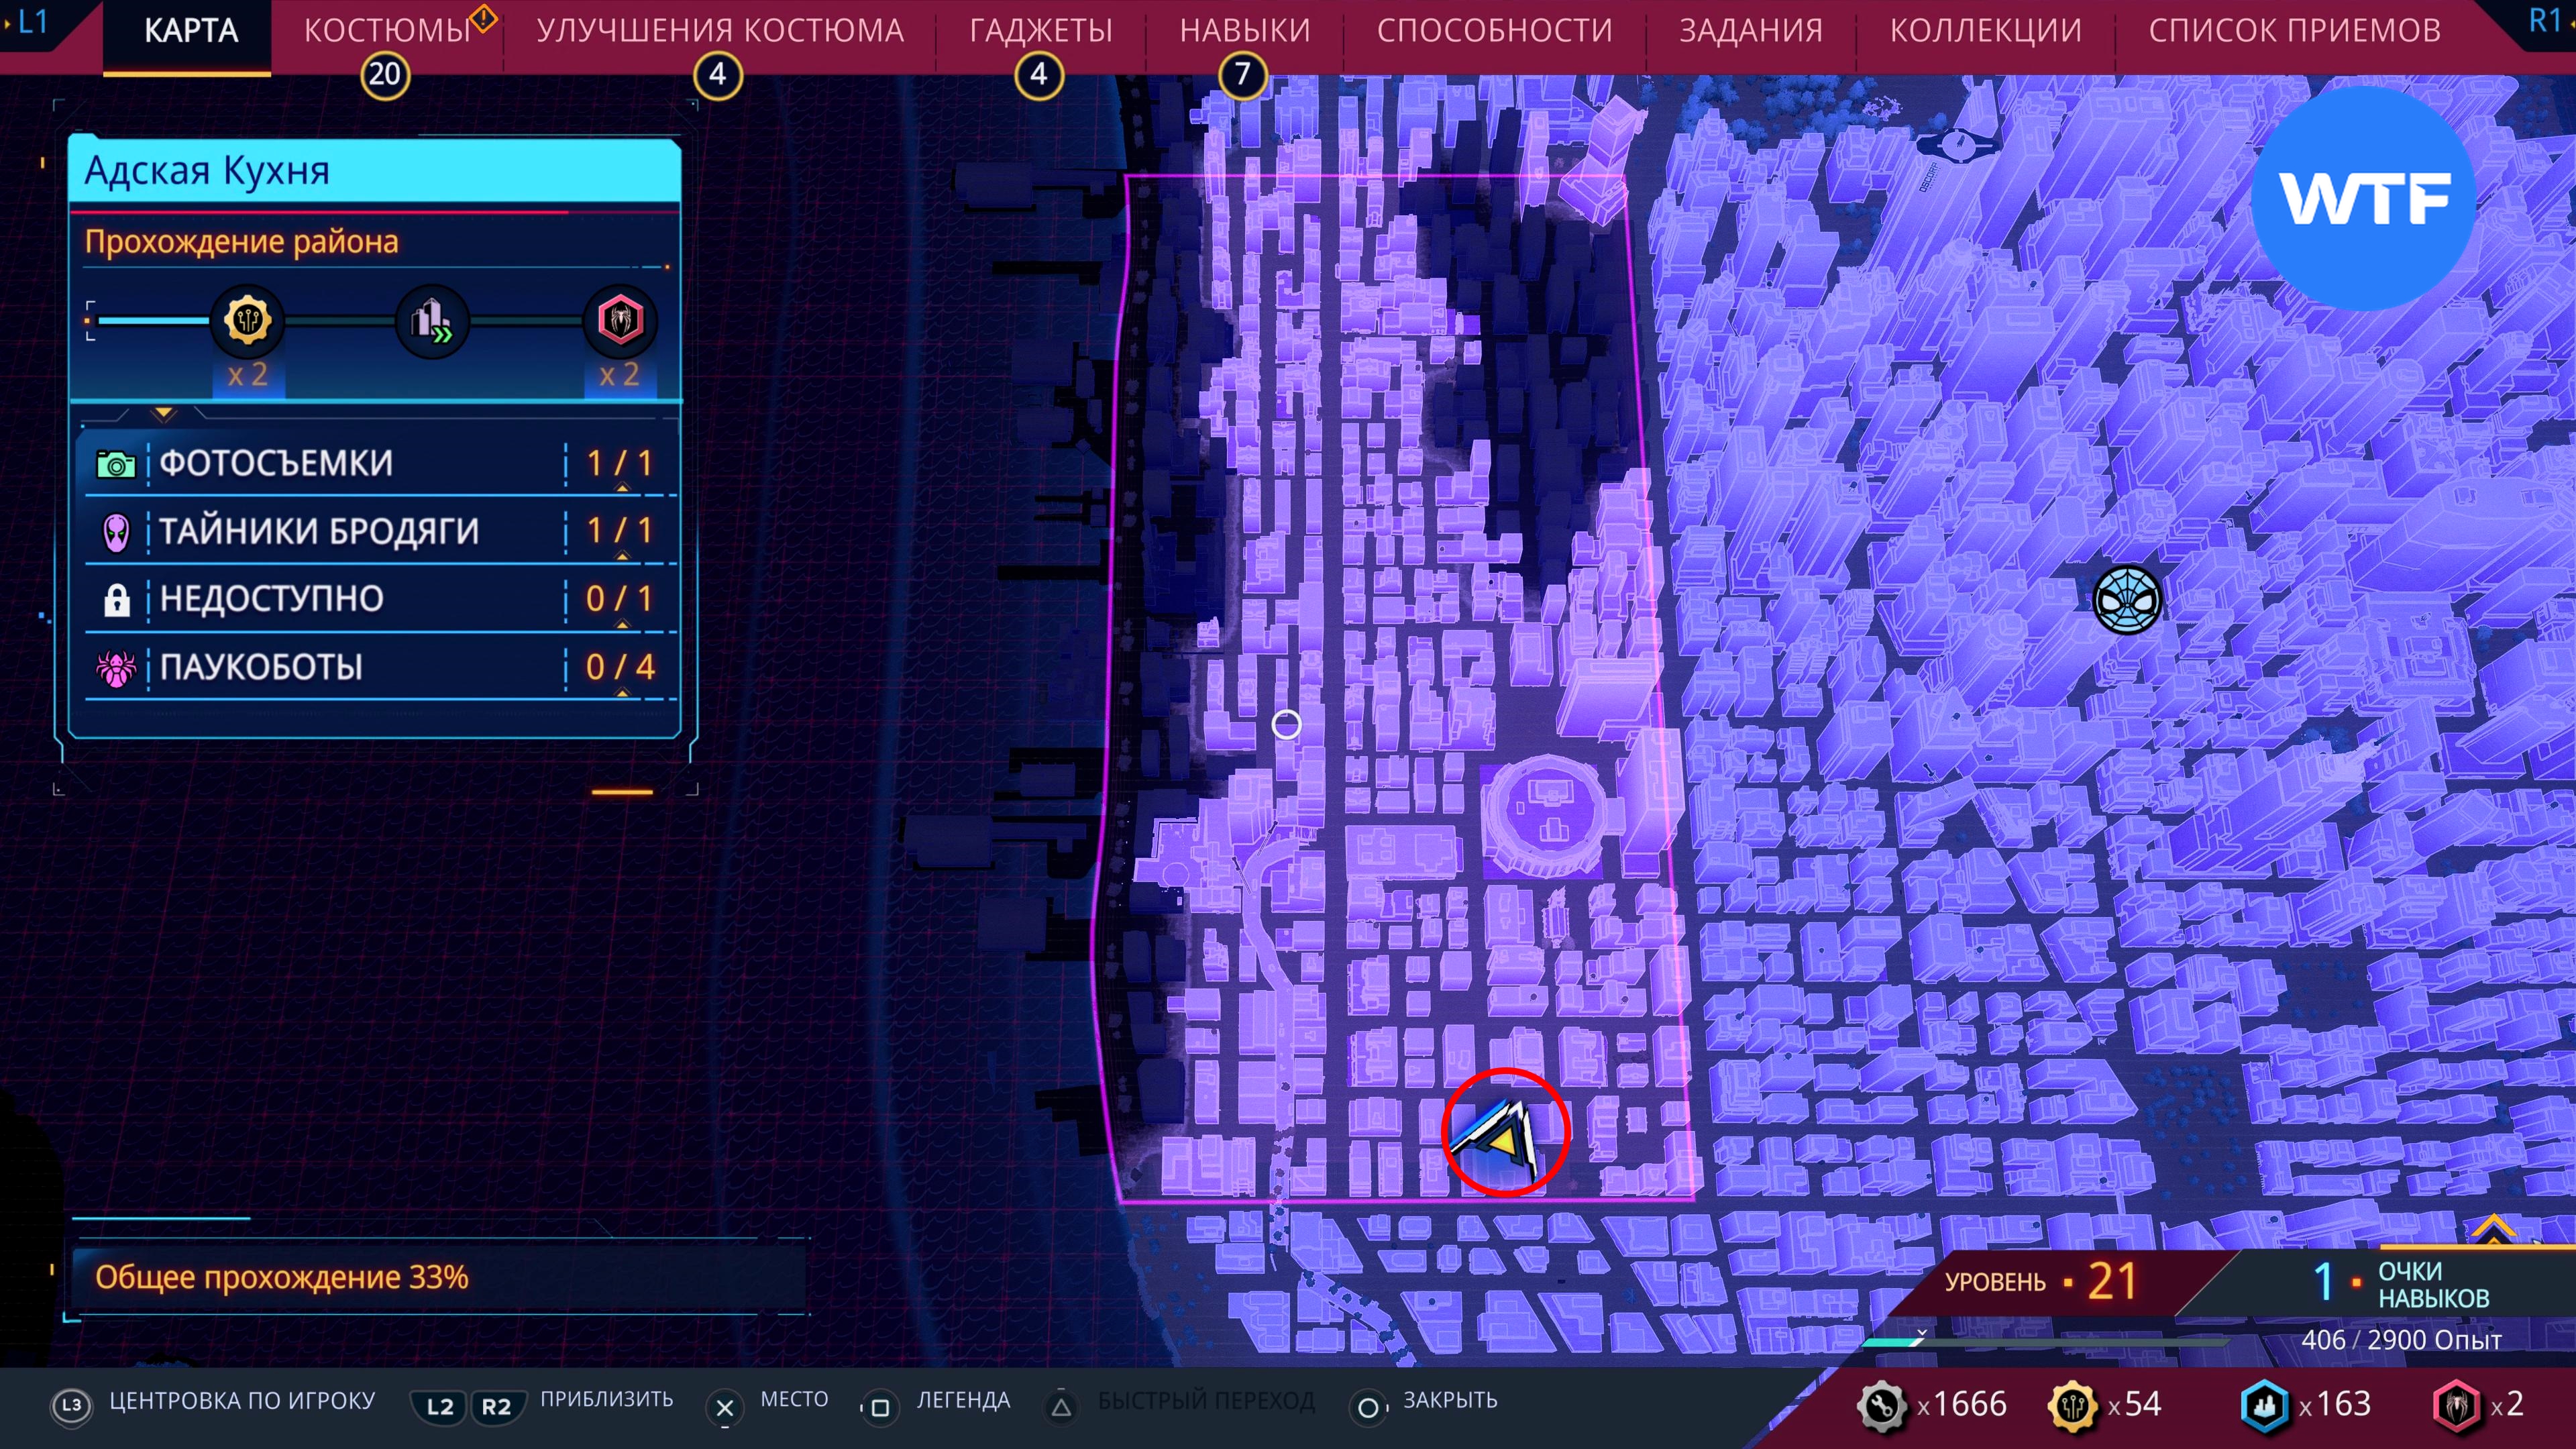
Task: Expand the orange arrow above skill points panel
Action: tap(2493, 1228)
